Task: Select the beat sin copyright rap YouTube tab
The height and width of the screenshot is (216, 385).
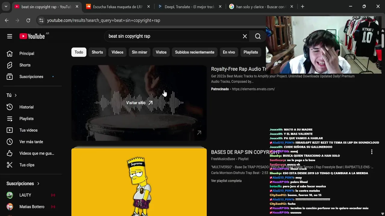Action: tap(46, 7)
